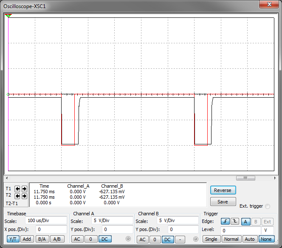Image resolution: width=282 pixels, height=248 pixels.
Task: Click the Save button
Action: click(x=223, y=202)
